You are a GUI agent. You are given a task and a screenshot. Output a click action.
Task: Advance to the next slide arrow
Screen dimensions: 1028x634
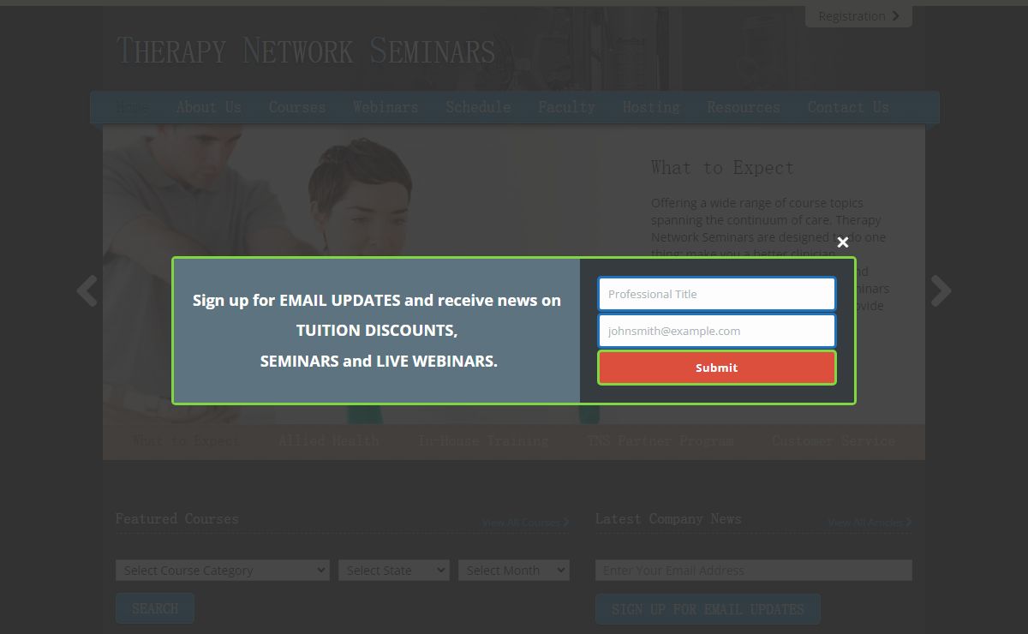pyautogui.click(x=941, y=291)
